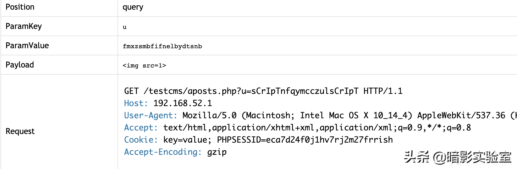Select the img src=1 payload text
Viewport: 517px width, 169px height.
click(x=144, y=65)
